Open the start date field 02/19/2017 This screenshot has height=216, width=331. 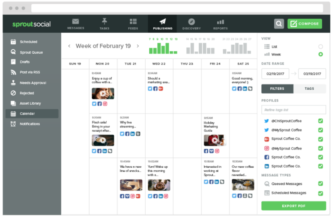click(275, 74)
